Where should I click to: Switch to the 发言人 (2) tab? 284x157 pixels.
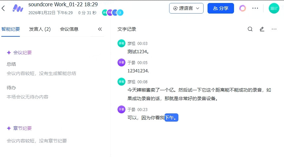point(40,29)
